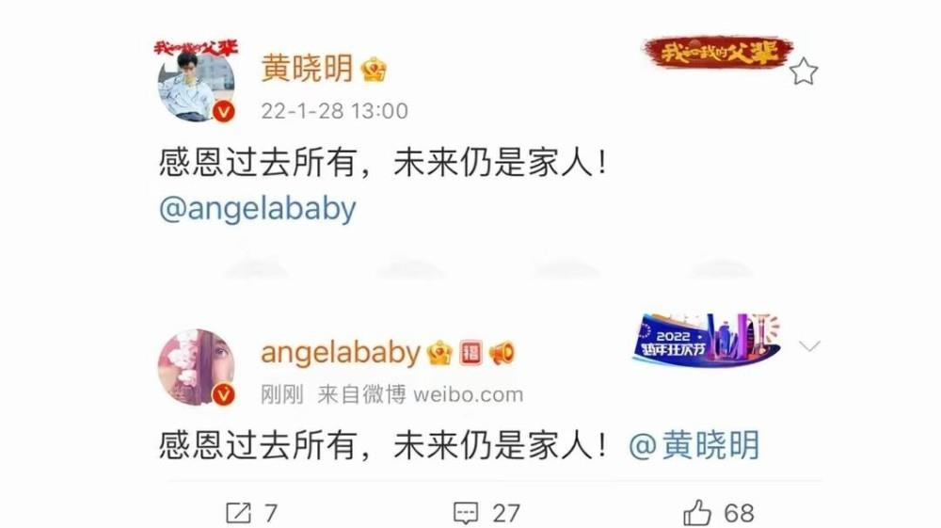Open the angelababy username
This screenshot has width=941, height=528.
[341, 352]
